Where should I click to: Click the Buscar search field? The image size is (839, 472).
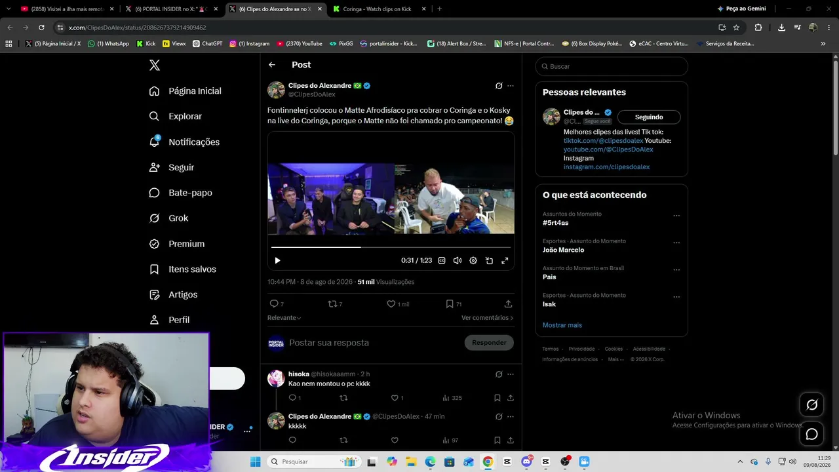pyautogui.click(x=612, y=66)
